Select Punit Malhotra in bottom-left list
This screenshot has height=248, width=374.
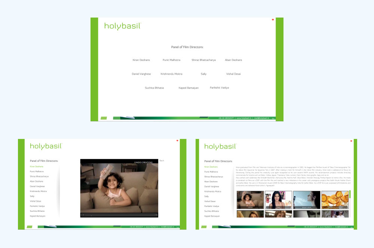pos(37,171)
